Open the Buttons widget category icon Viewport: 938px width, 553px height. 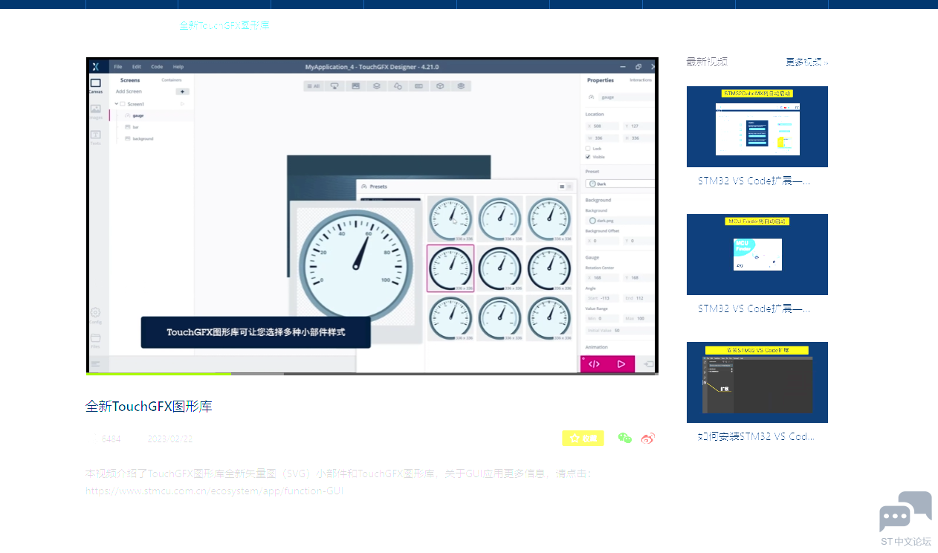point(334,86)
